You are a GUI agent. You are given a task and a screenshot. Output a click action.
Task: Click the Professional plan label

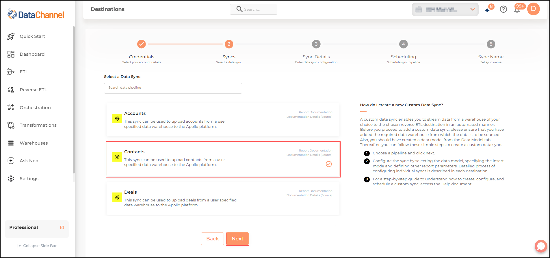tap(24, 227)
